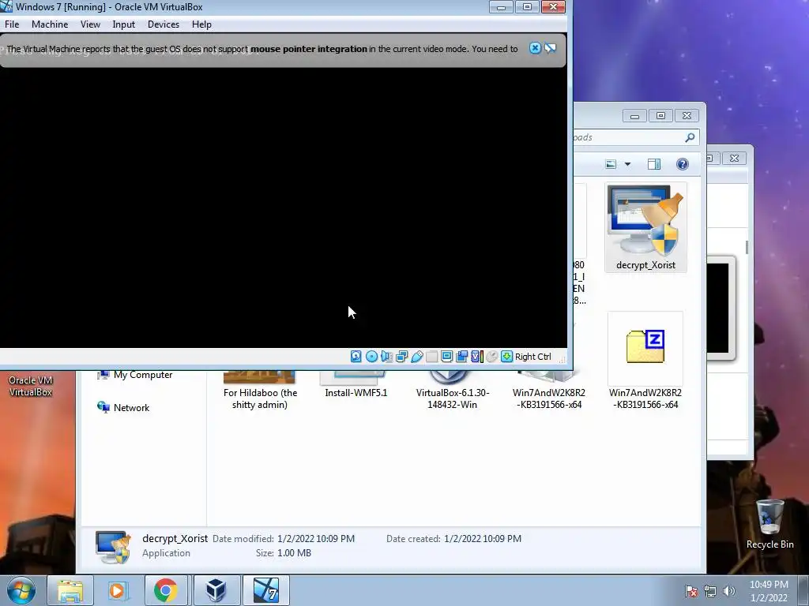Click the display indicator in VirtualBox status bar
Viewport: 809px width, 606px height.
coord(447,357)
